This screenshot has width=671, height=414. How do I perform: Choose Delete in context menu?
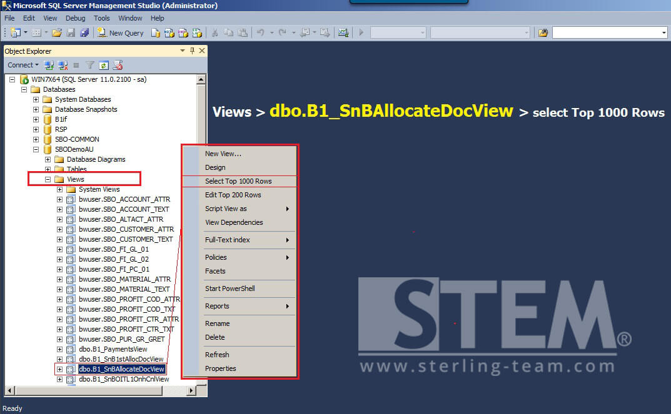[x=240, y=337]
